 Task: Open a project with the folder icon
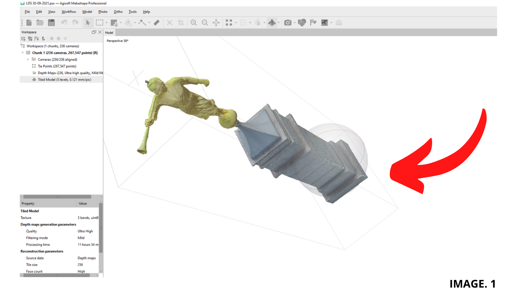(40, 23)
